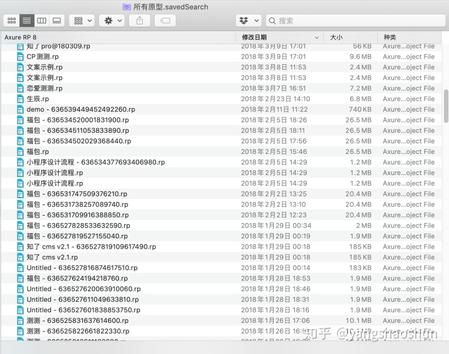Click icon of demo - 636539449452492260.rp
This screenshot has width=449, height=354.
pyautogui.click(x=20, y=110)
